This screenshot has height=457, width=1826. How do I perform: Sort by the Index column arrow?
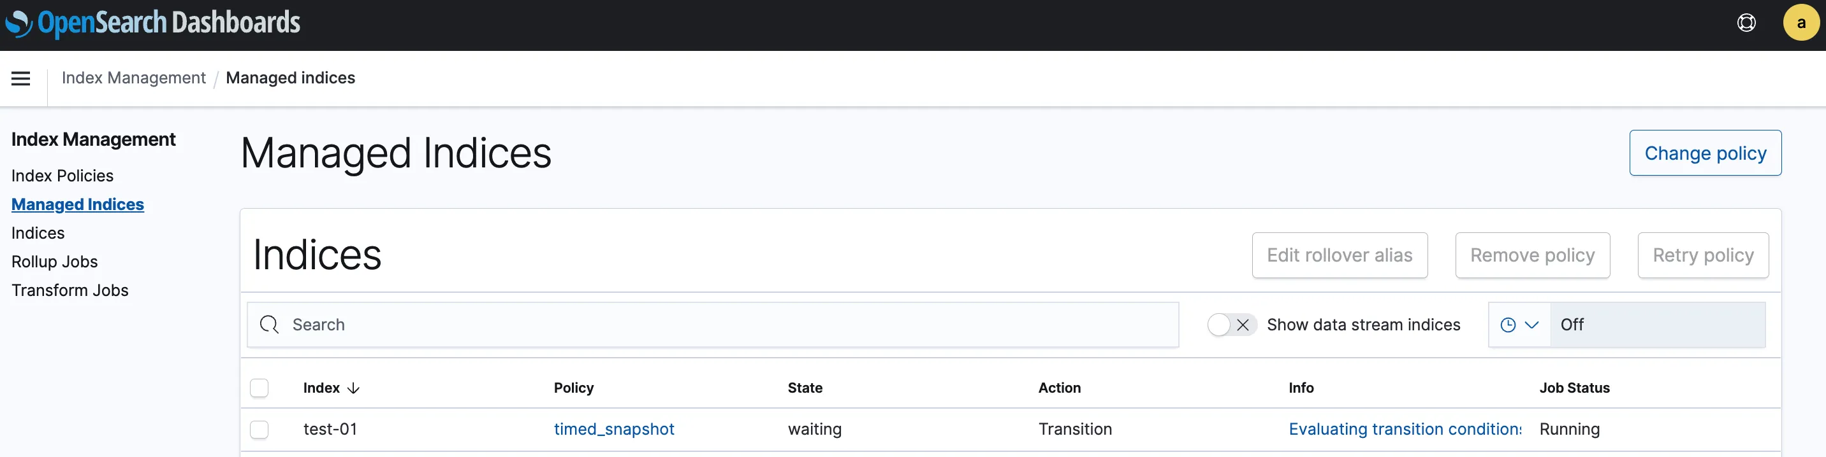click(x=354, y=388)
